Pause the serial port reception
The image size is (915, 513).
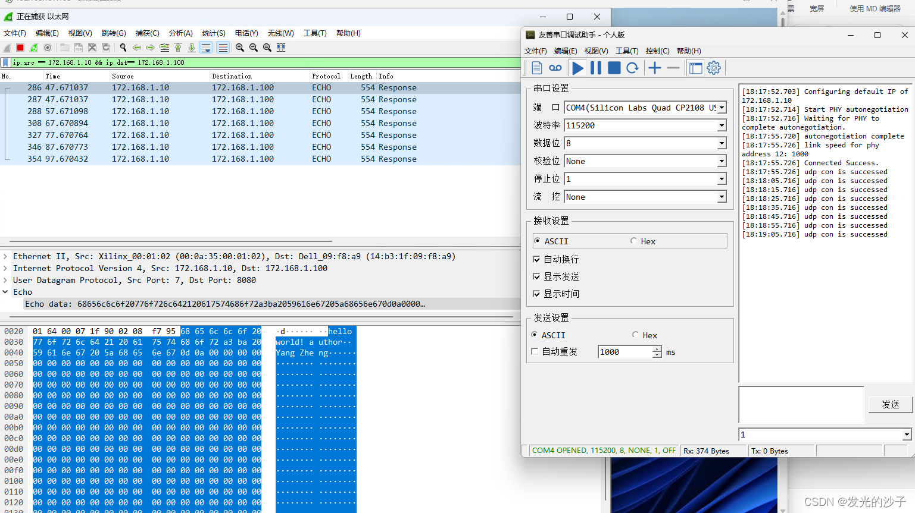pos(596,68)
